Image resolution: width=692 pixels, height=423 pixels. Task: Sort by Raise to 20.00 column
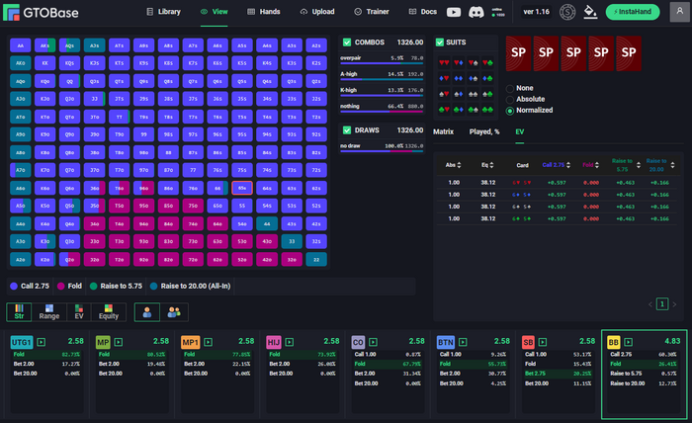[660, 165]
